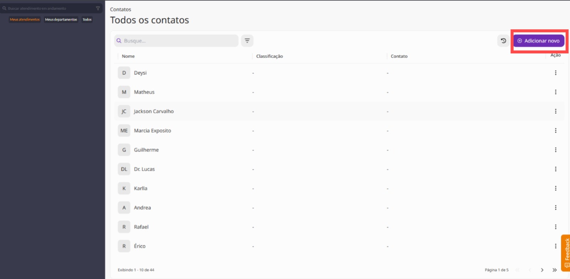The width and height of the screenshot is (570, 279).
Task: Click the Exibindo 1 - 10 de 44 text
Action: (136, 270)
